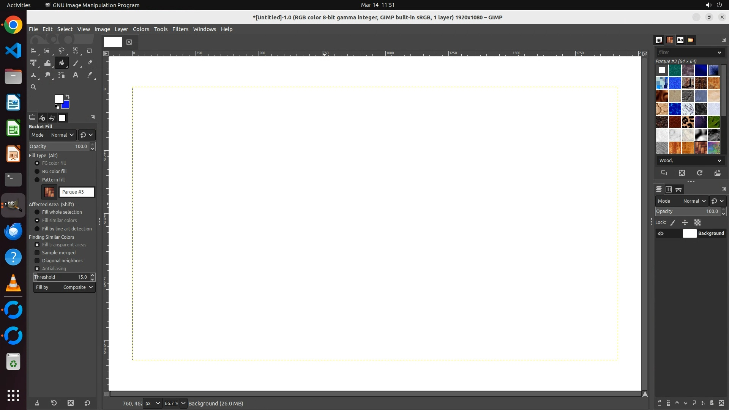Select the Eraser tool

90,63
